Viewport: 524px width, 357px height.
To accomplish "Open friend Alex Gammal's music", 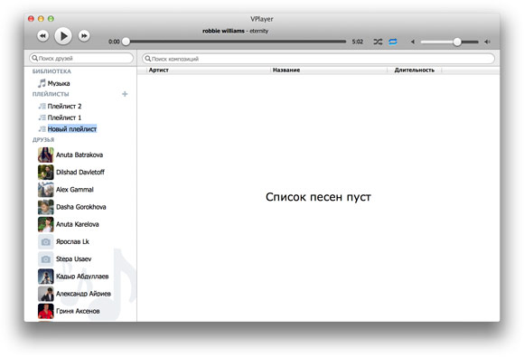I will coord(74,190).
